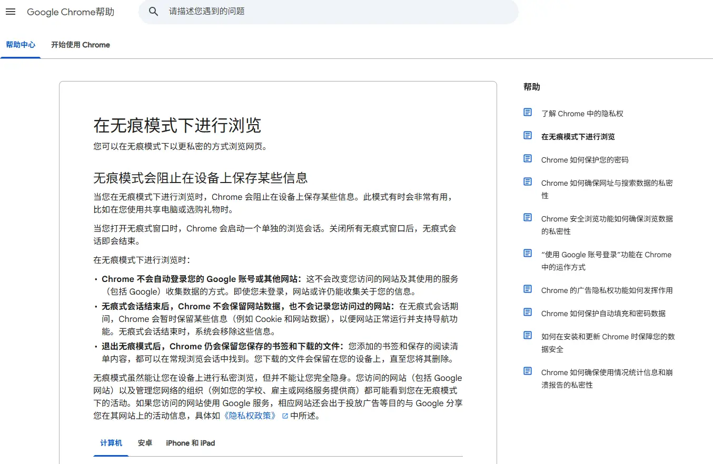Open the 《隐私权政策》 link
The image size is (713, 464).
(x=251, y=416)
